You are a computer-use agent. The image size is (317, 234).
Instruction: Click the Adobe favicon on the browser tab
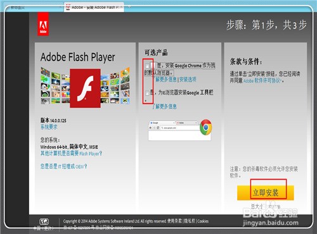pyautogui.click(x=68, y=7)
